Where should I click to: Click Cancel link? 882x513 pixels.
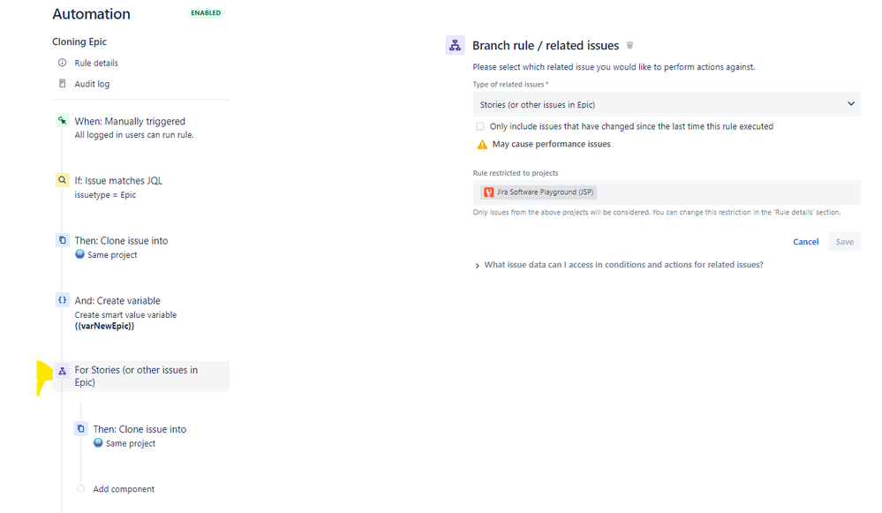805,241
